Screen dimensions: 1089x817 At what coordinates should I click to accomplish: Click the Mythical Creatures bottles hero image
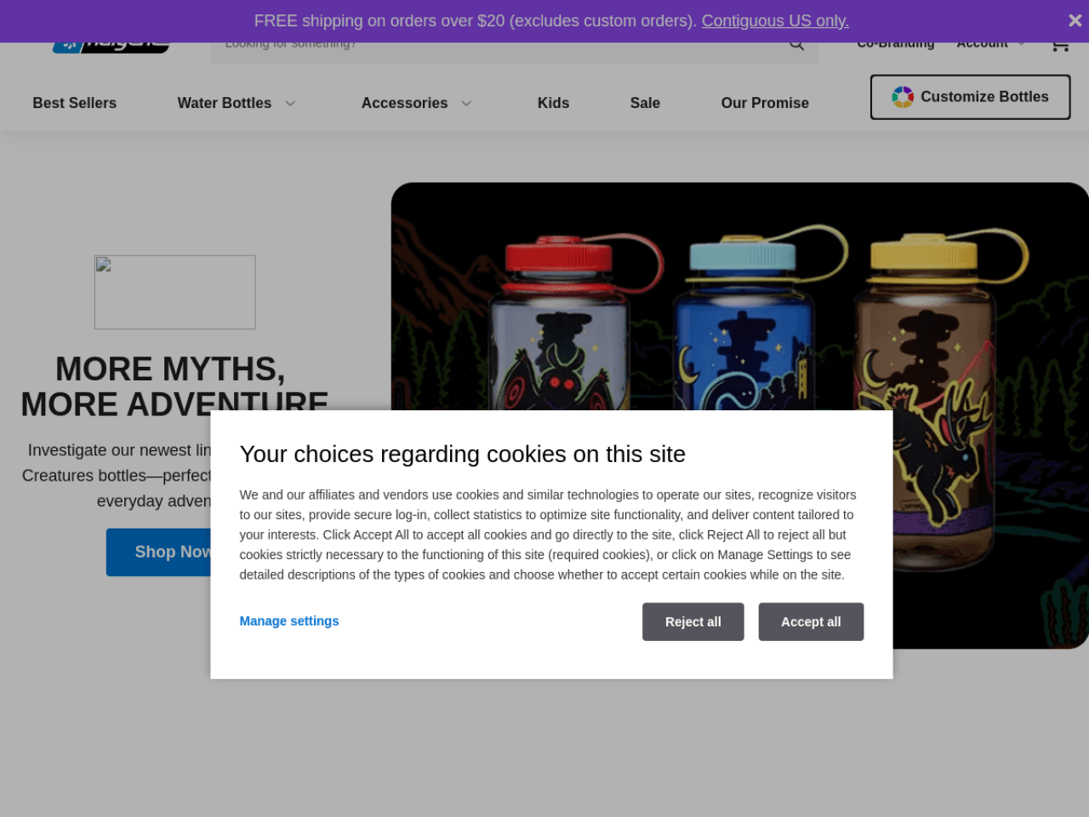pyautogui.click(x=739, y=296)
